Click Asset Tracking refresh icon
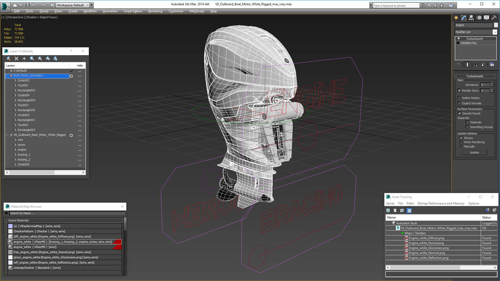The height and width of the screenshot is (281, 500). [x=388, y=210]
